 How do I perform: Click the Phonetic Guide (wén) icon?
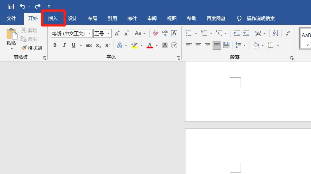click(x=165, y=33)
